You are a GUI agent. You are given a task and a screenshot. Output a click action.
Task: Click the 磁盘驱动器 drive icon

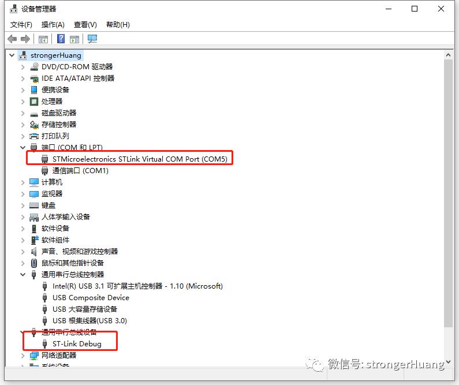(34, 114)
